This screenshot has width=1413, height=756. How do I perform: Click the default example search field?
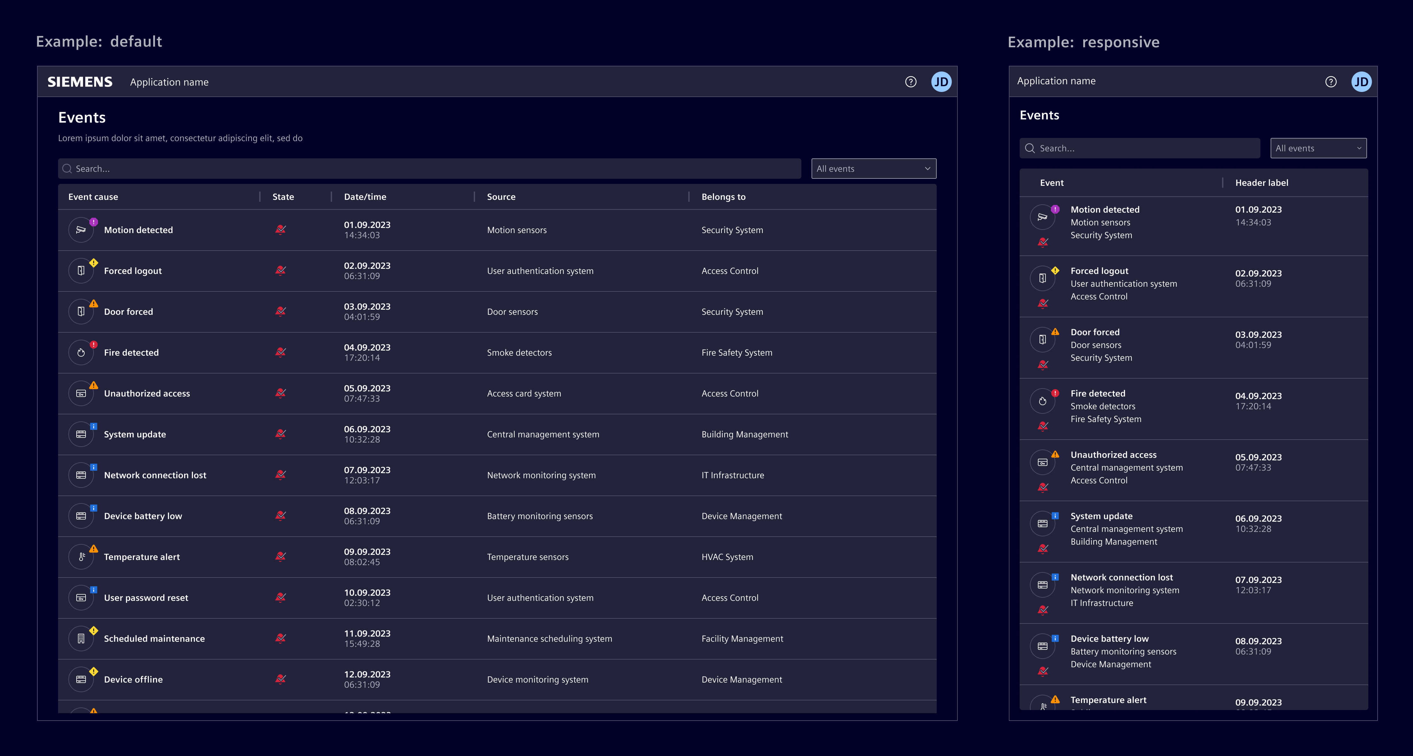(x=429, y=169)
